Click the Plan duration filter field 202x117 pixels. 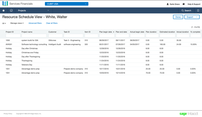[x=152, y=36]
